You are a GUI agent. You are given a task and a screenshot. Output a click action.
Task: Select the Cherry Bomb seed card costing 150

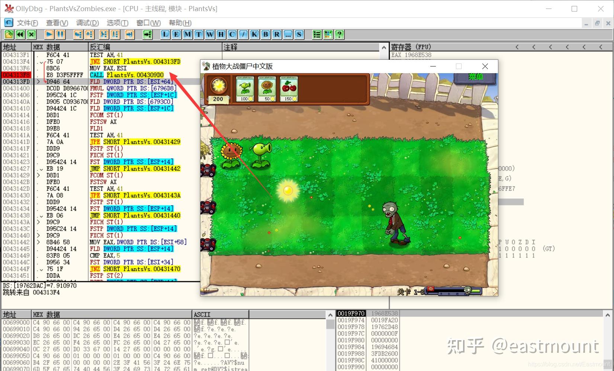pyautogui.click(x=289, y=88)
